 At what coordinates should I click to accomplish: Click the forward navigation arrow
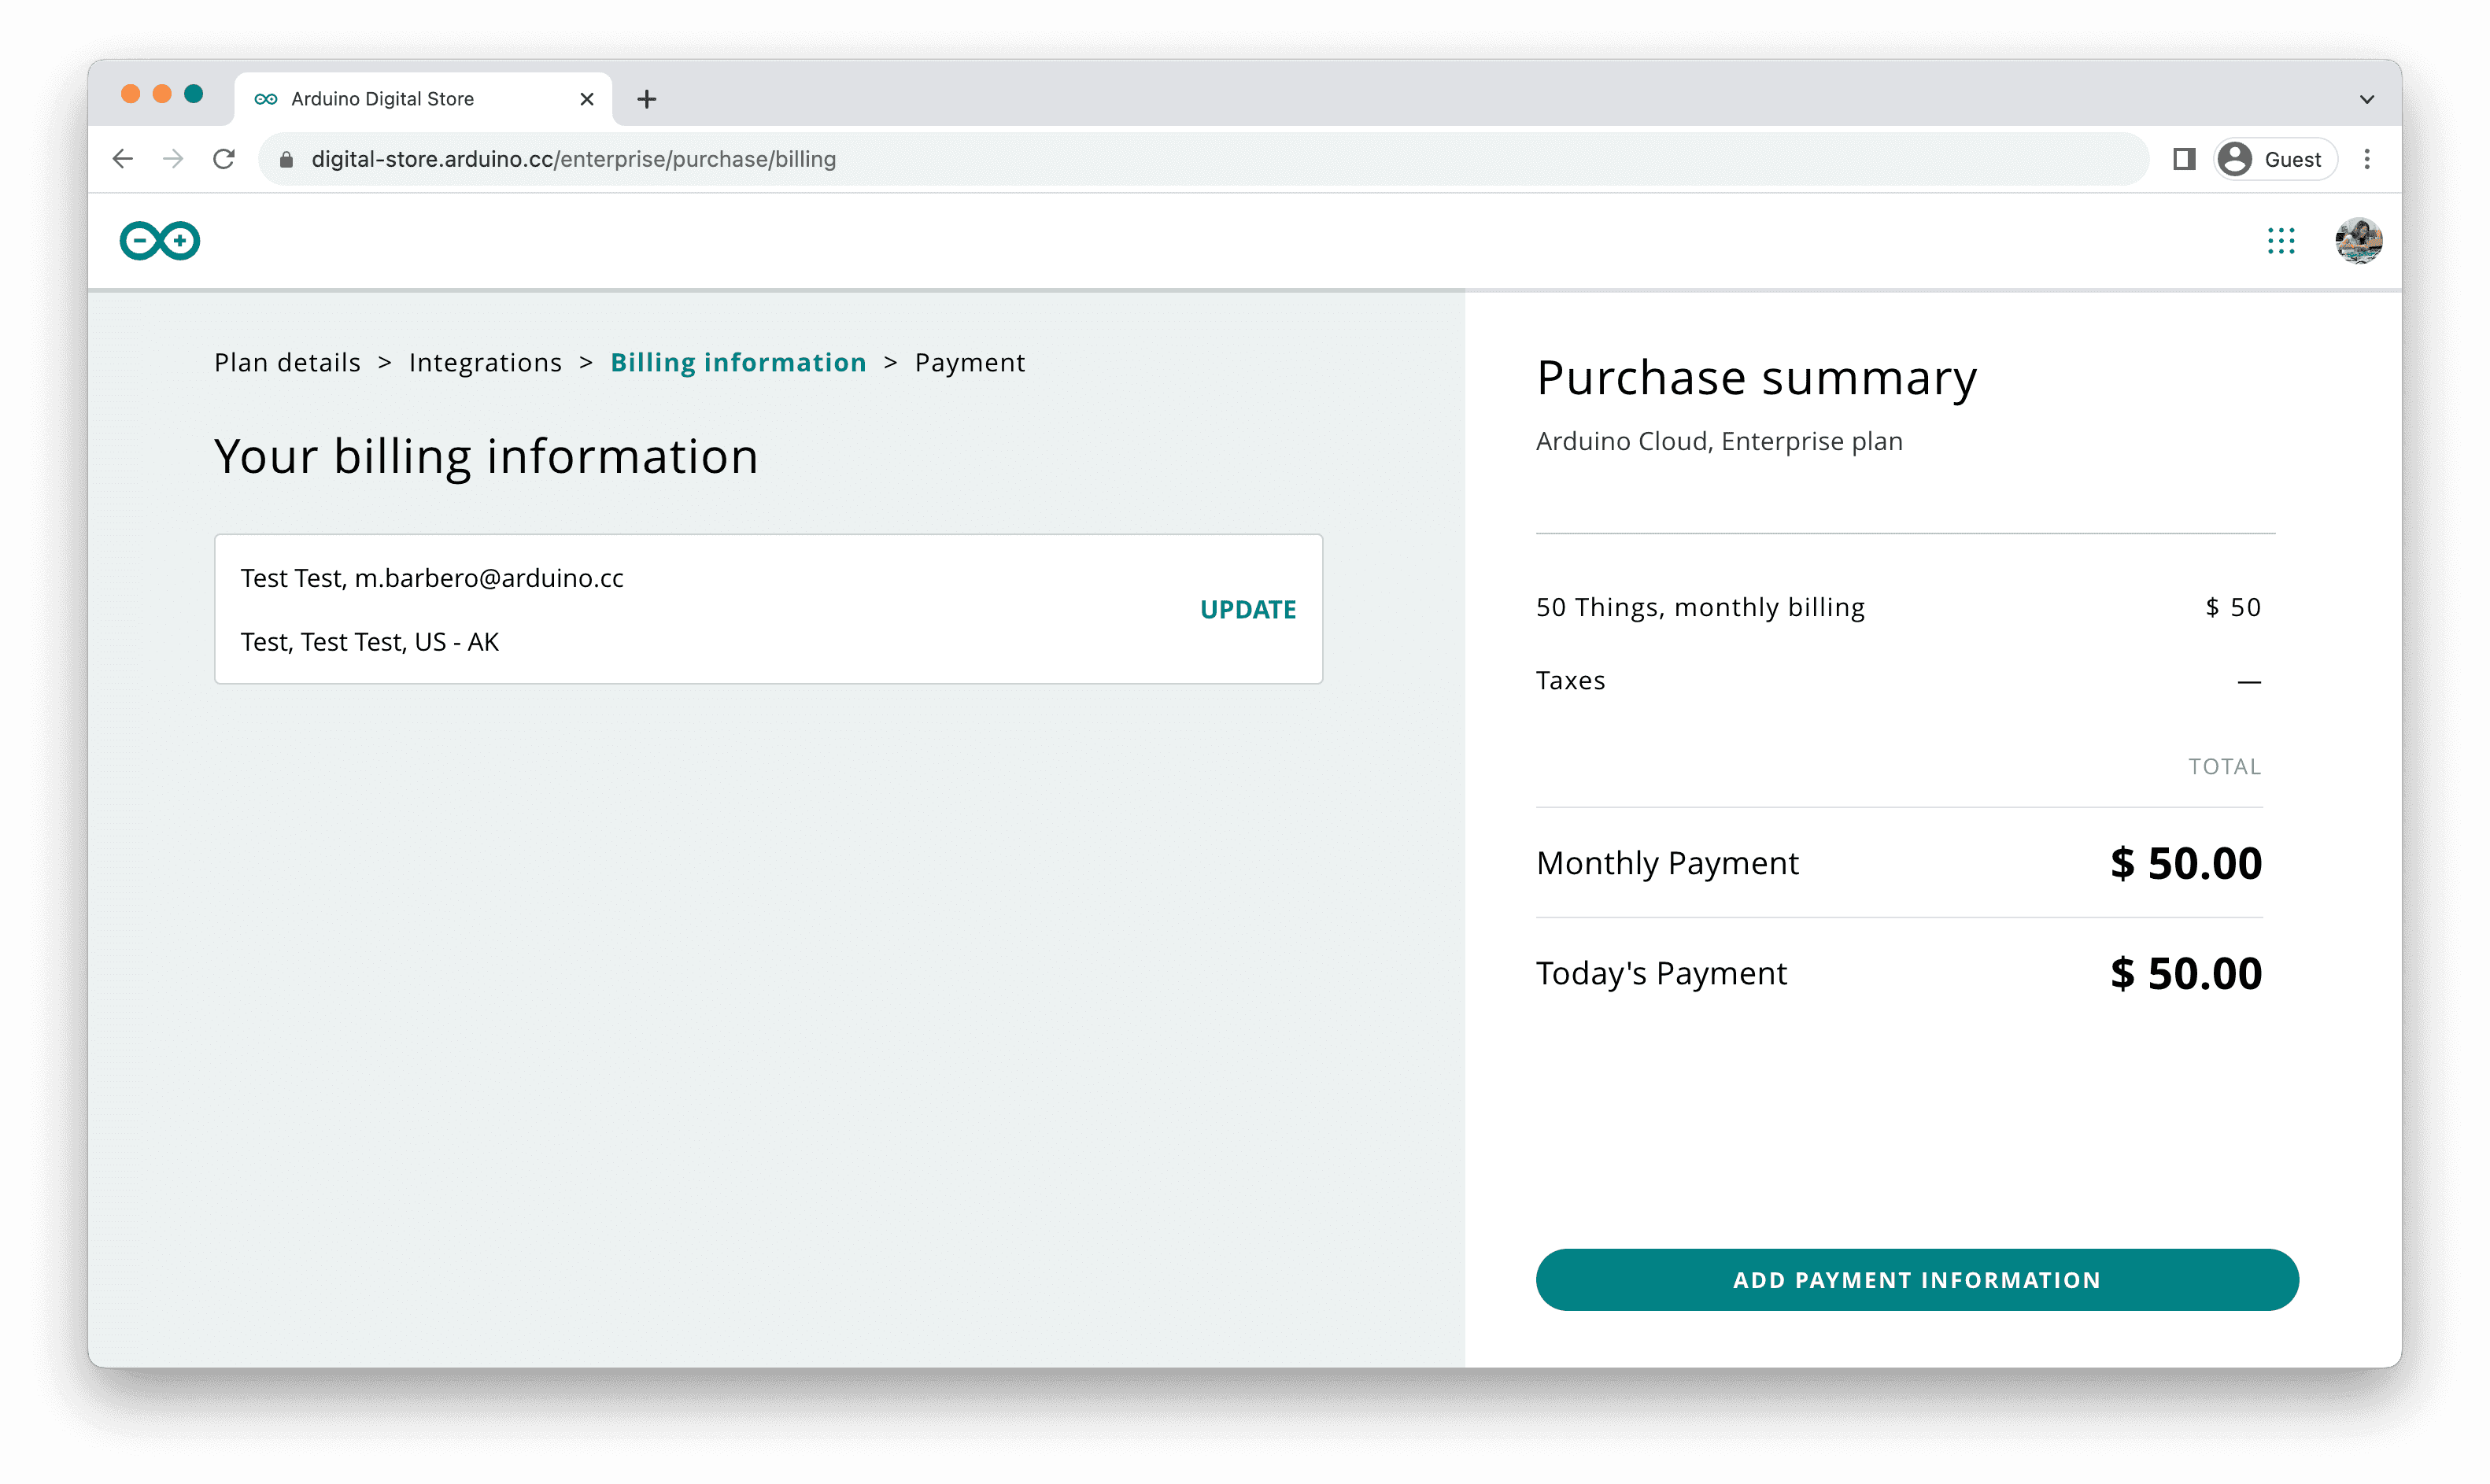[x=173, y=158]
